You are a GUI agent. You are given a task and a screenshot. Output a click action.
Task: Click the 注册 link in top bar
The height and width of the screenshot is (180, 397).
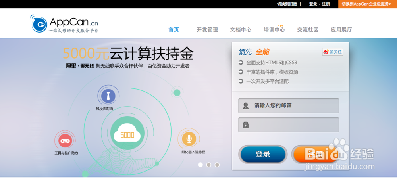click(x=326, y=4)
